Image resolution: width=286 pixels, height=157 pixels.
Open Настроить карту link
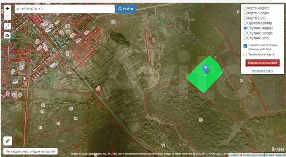click(262, 71)
